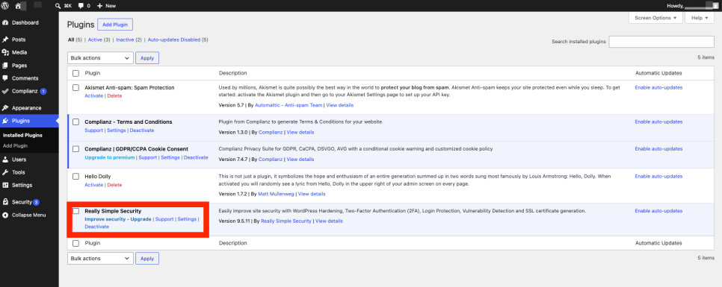Deactivate Really Simple Security plugin
722x287 pixels.
click(x=96, y=227)
